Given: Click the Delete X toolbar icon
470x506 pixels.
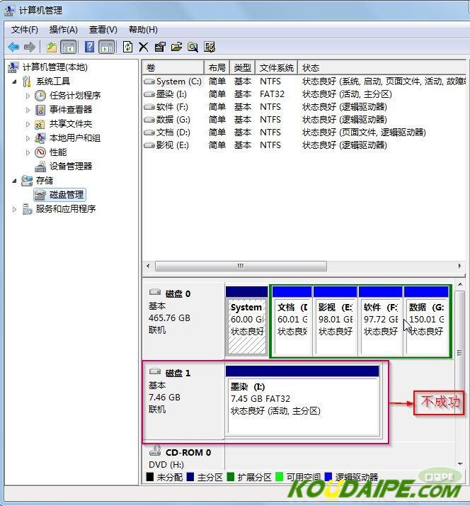Looking at the screenshot, I should click(144, 47).
